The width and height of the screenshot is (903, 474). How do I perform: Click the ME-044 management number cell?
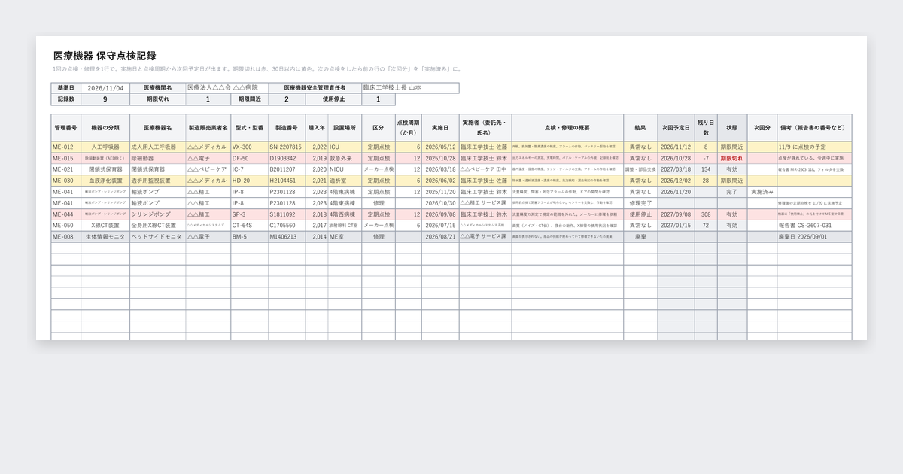pos(66,214)
